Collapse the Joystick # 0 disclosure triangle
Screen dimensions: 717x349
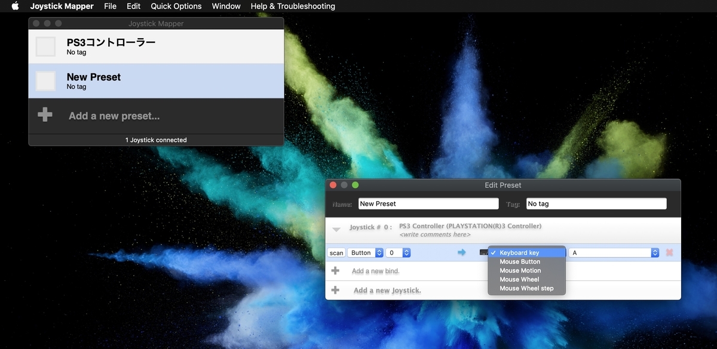336,229
